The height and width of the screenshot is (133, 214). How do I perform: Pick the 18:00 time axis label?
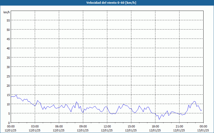pyautogui.click(x=155, y=126)
